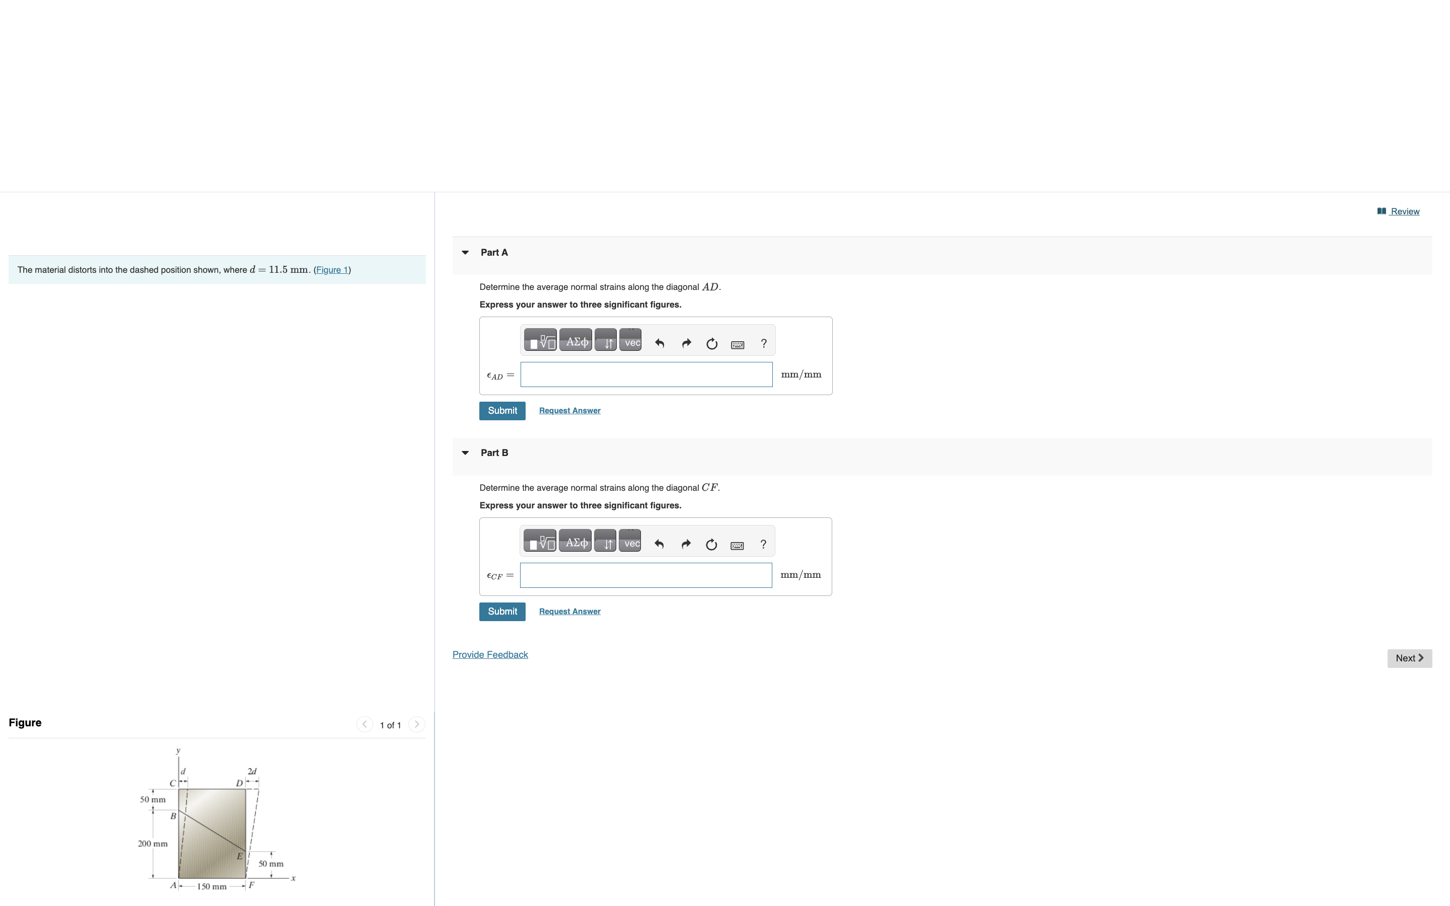Click the Part B subscript arrows icon

pyautogui.click(x=606, y=543)
